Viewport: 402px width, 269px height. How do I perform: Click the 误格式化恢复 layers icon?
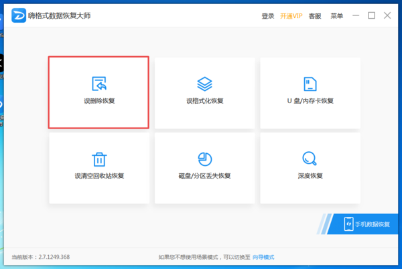204,84
